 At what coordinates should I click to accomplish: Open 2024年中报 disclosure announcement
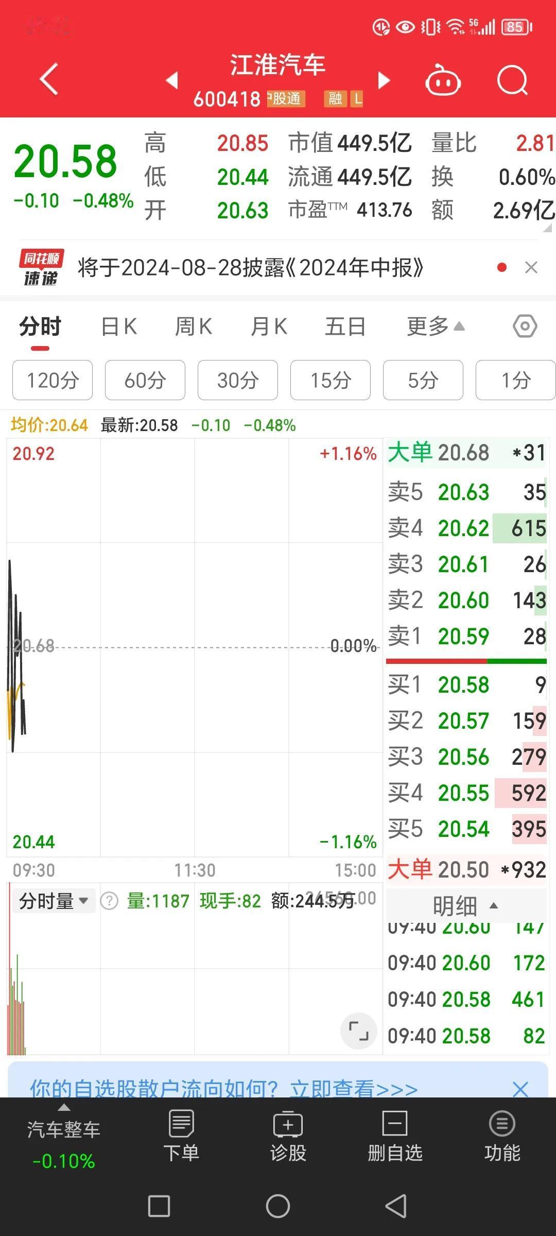(251, 267)
